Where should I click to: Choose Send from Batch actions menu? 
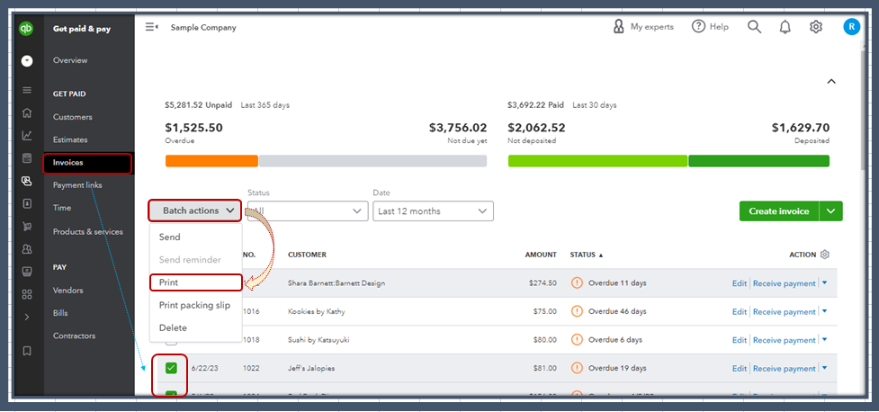pos(169,237)
